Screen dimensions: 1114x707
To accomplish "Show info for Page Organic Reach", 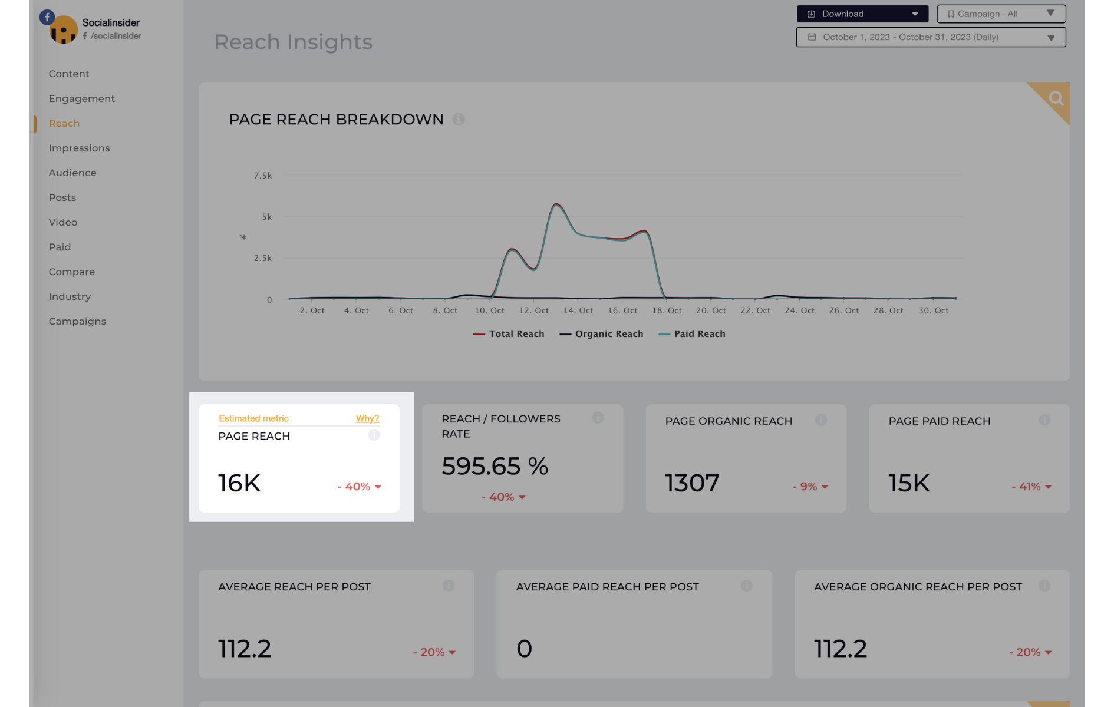I will coord(821,420).
